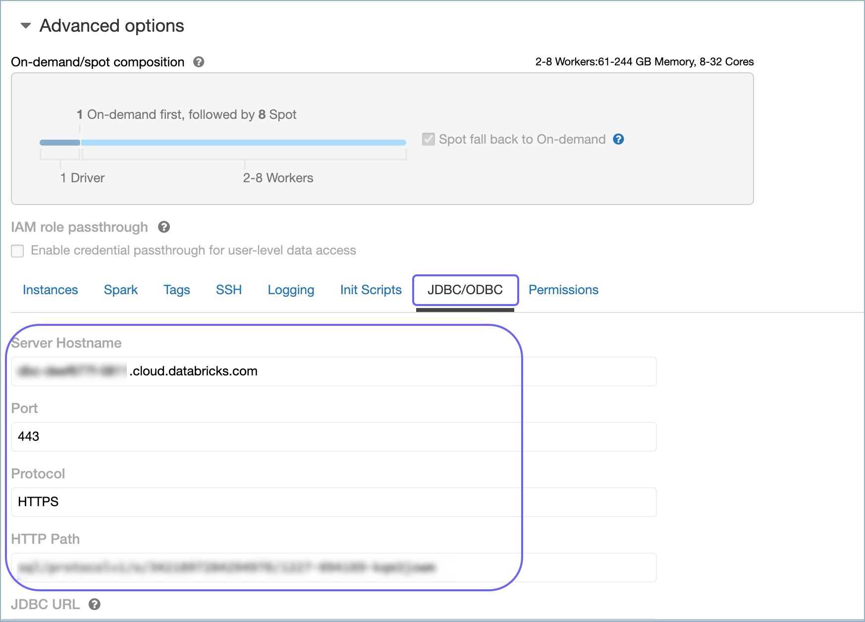
Task: Click the JDBC URL help icon
Action: tap(95, 604)
